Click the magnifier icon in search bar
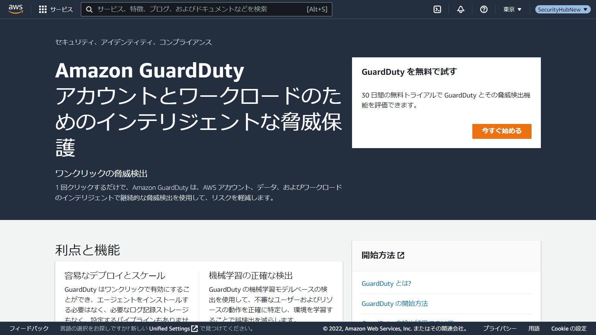The height and width of the screenshot is (335, 596). [89, 9]
